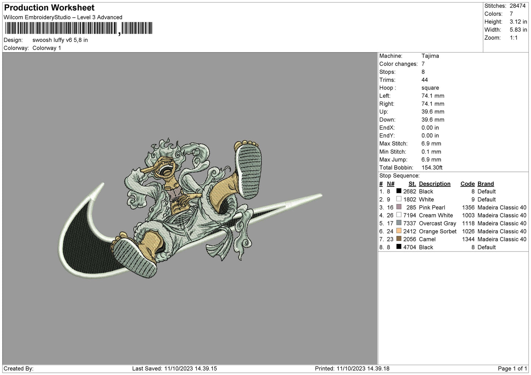Select the White swatch for thread 1802
The height and width of the screenshot is (375, 531).
(x=399, y=199)
